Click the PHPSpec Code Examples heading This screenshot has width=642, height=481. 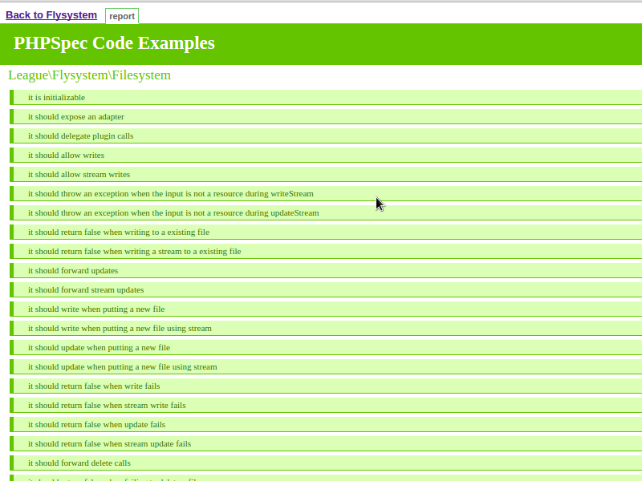pos(114,43)
